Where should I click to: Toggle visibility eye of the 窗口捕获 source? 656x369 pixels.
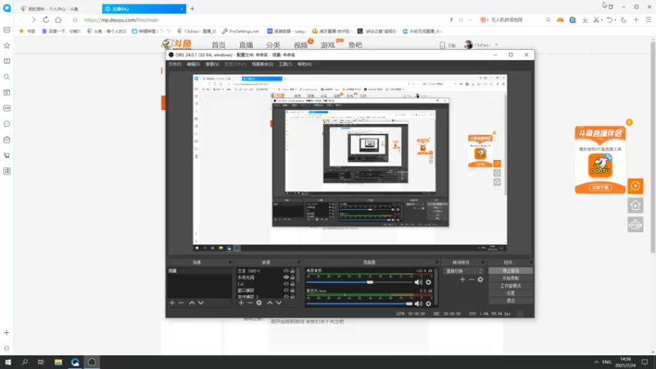[x=286, y=290]
